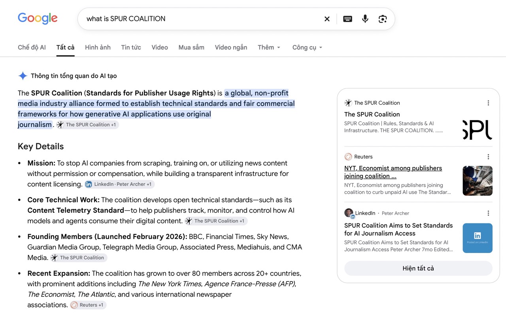Open the 'Reuters +1' source chip
The height and width of the screenshot is (313, 506).
[x=88, y=305]
